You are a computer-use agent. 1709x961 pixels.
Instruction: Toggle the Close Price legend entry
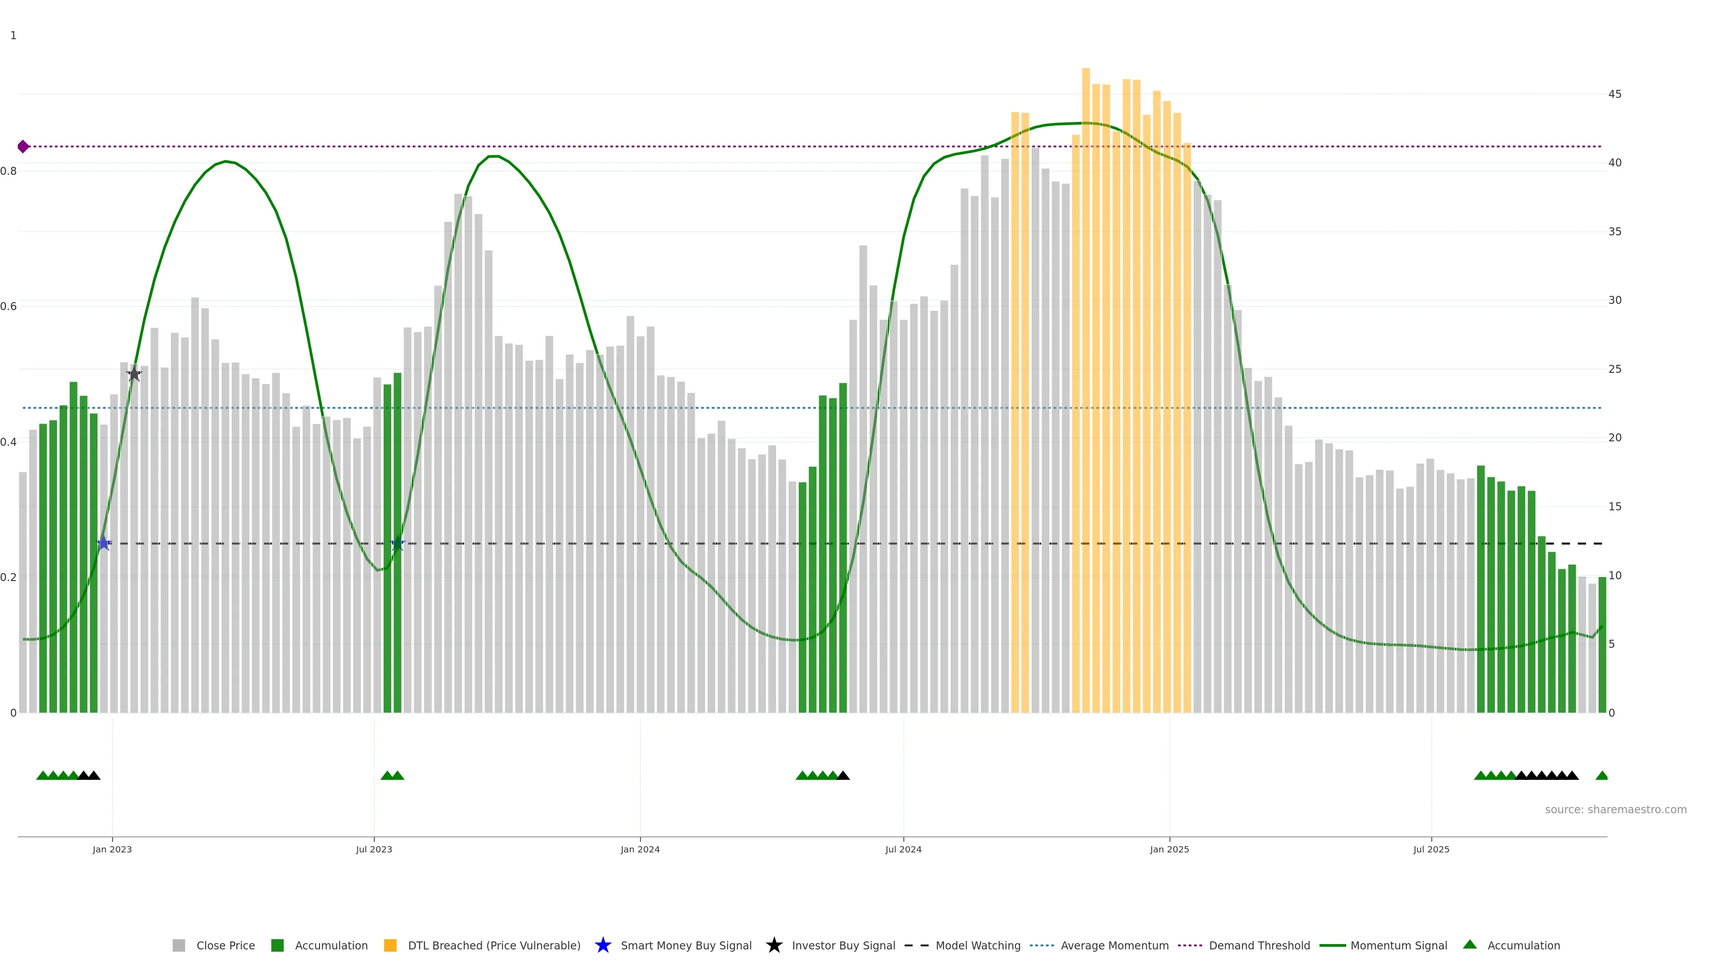coord(225,945)
